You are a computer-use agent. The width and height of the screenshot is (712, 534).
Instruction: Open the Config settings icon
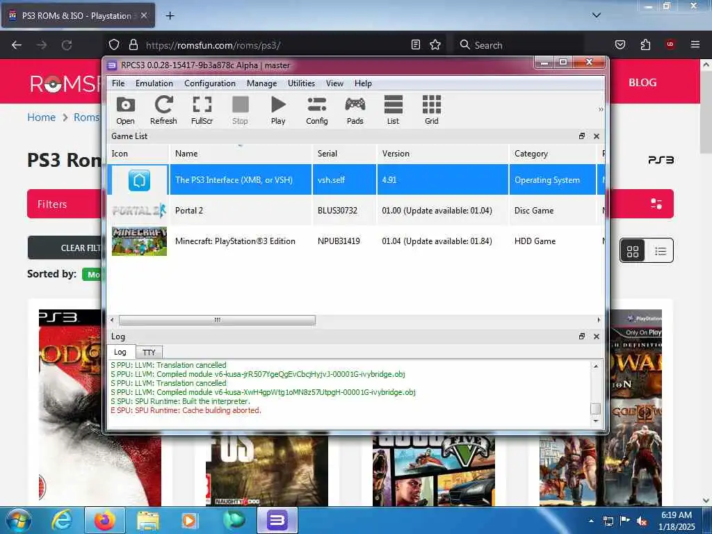pos(316,110)
